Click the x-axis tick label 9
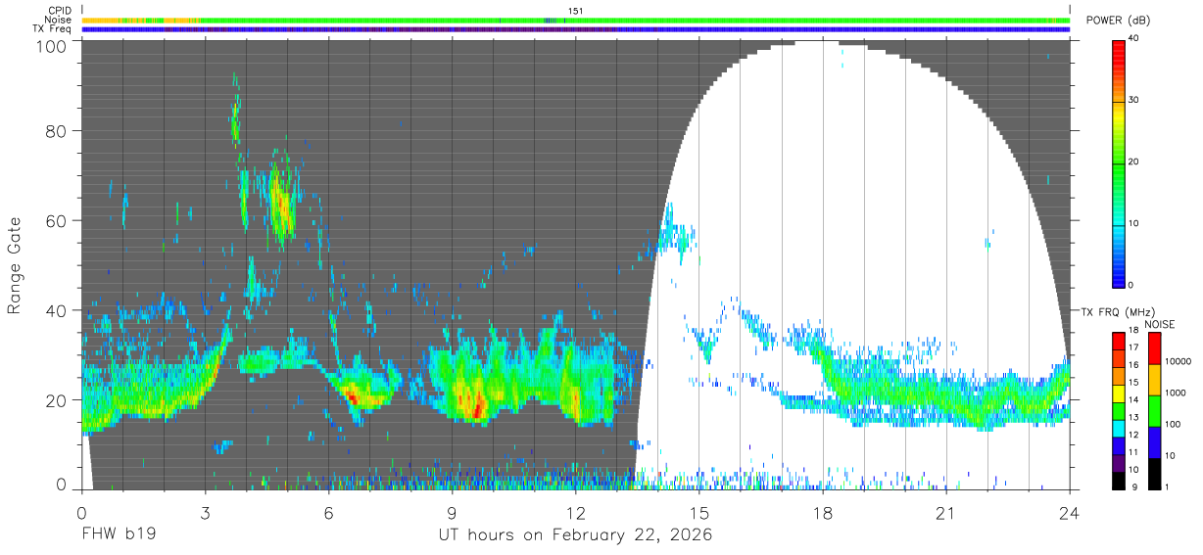 pyautogui.click(x=452, y=513)
